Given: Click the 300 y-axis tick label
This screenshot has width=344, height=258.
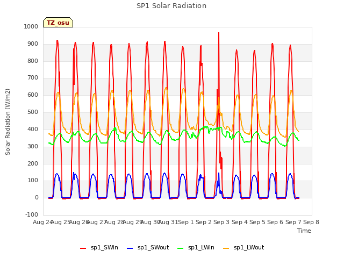Looking at the screenshot, I should pyautogui.click(x=33, y=146).
